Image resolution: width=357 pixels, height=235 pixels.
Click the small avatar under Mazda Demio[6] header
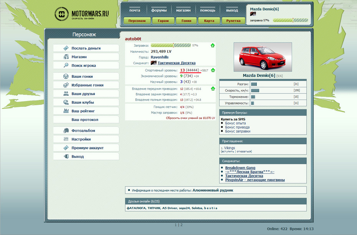[x=253, y=14]
